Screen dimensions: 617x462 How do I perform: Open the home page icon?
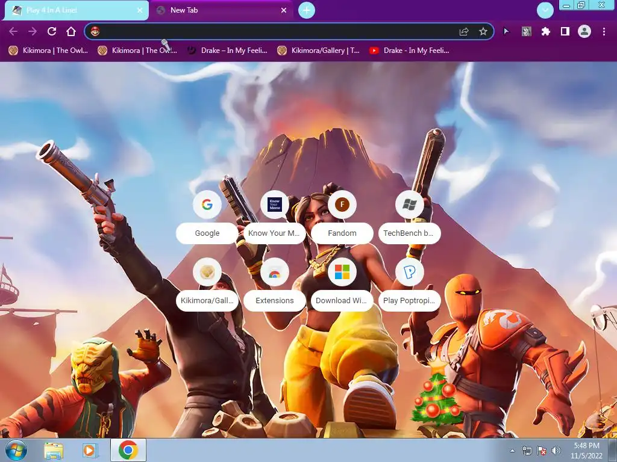click(71, 31)
